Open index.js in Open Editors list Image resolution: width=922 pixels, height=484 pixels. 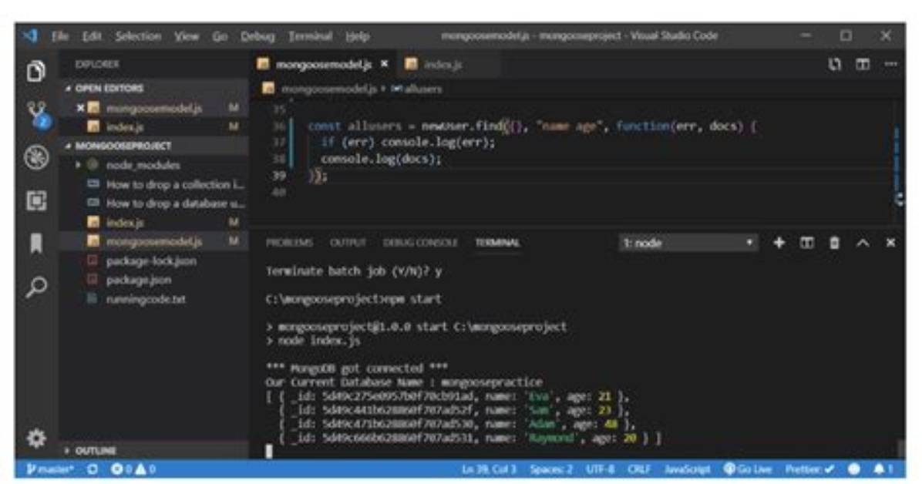[155, 127]
